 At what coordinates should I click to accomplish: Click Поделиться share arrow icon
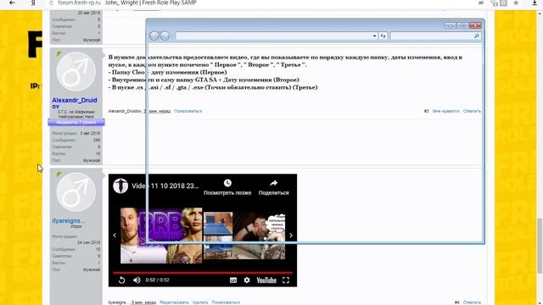point(273,183)
